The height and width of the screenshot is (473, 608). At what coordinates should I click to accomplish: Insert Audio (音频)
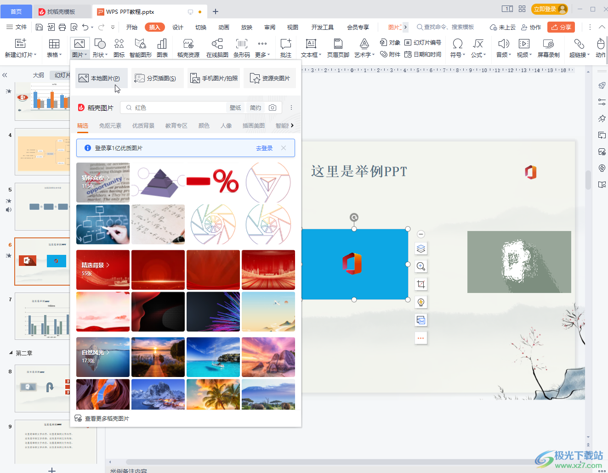504,48
